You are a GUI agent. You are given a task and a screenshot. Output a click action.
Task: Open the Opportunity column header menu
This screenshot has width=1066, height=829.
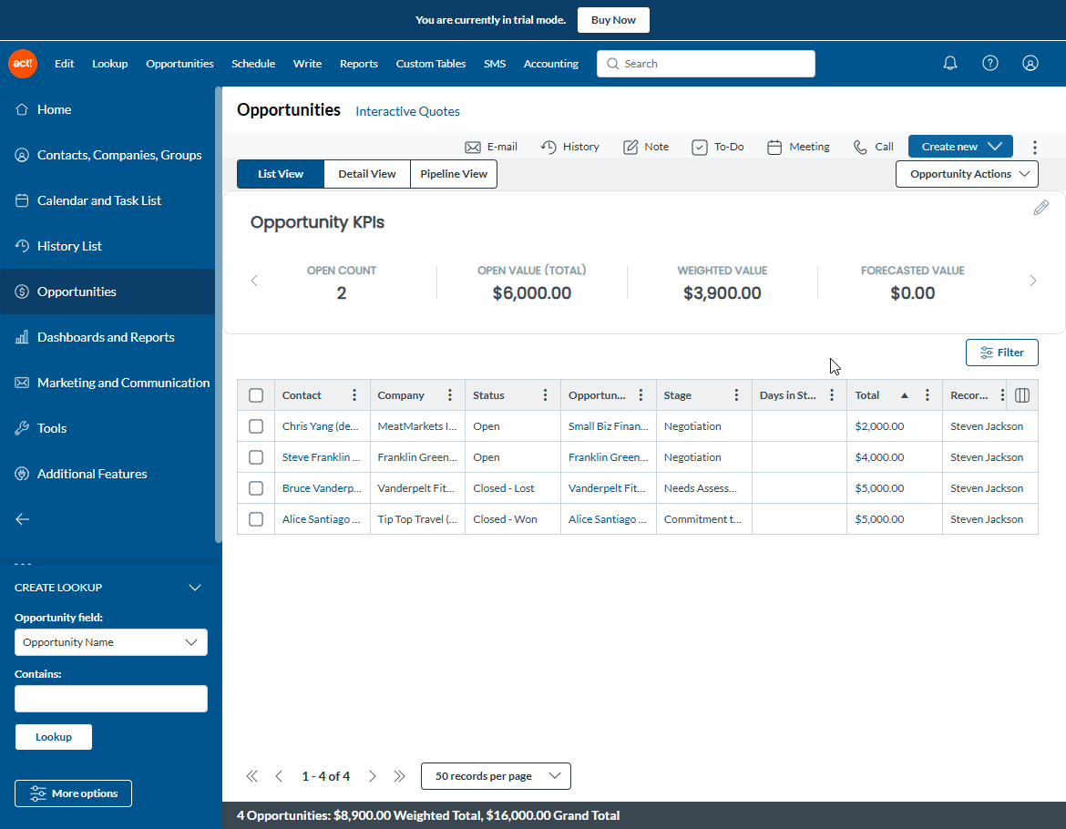[641, 395]
